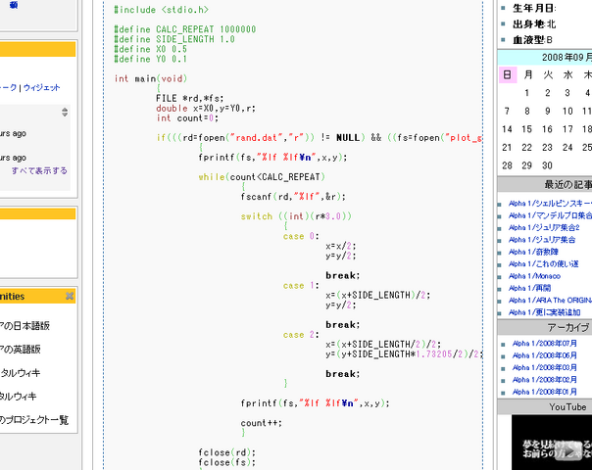The image size is (592, 470).
Task: Open recent article Alpha 1/Monaco
Action: 534,276
